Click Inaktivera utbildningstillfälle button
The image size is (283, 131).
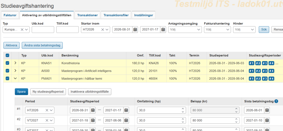click(x=90, y=92)
